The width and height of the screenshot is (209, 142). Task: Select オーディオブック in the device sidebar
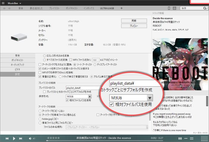point(18,65)
